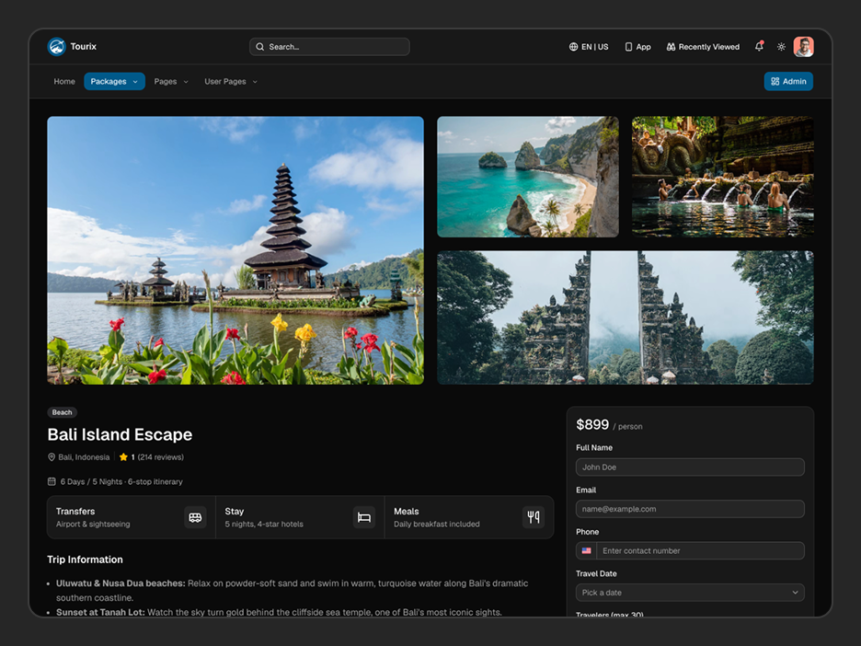Click the Admin grid icon
Viewport: 861px width, 646px height.
(x=775, y=81)
